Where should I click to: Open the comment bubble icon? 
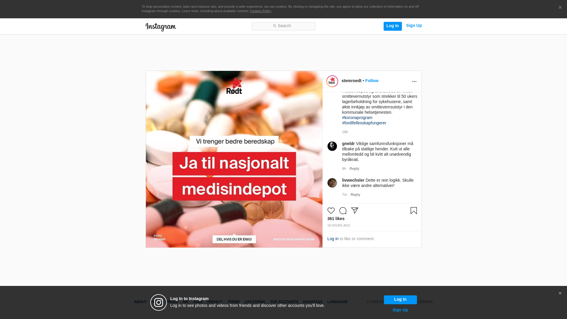343,211
